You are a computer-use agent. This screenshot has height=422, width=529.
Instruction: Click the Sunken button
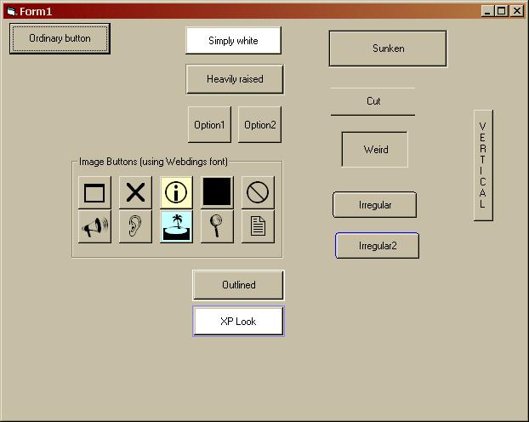(388, 48)
